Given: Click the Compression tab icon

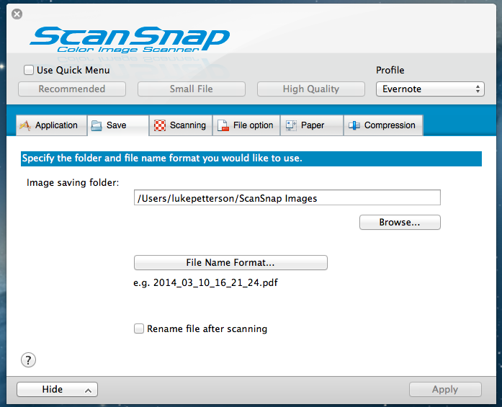Looking at the screenshot, I should [354, 125].
